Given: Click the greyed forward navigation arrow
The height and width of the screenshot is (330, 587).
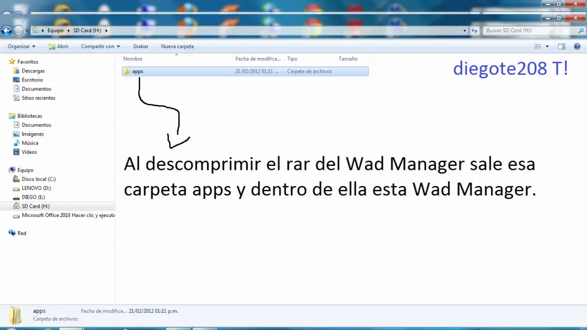Looking at the screenshot, I should tap(18, 31).
